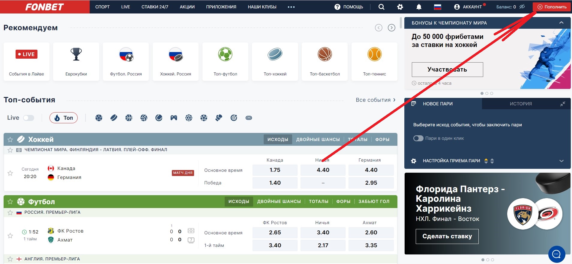Viewport: 572px width, 264px height.
Task: Open the Спорт menu item
Action: 103,7
